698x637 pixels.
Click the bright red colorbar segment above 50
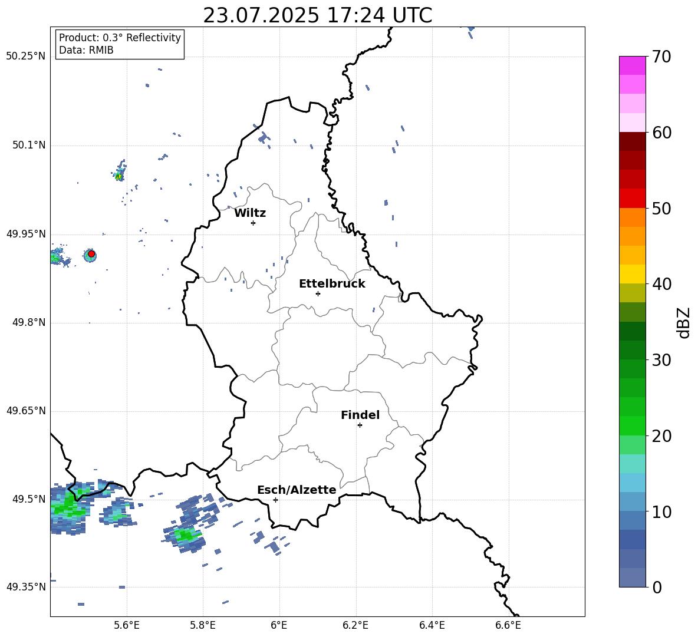[632, 199]
